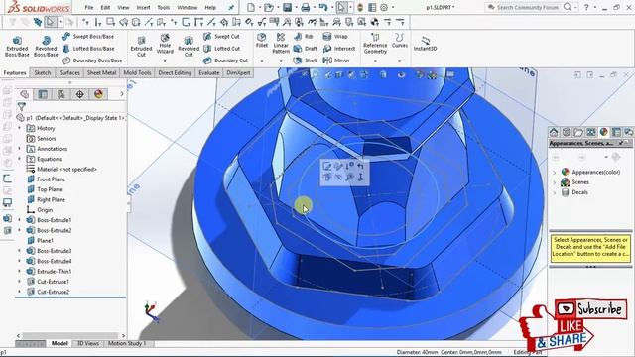Expand the Cut-Extrude2 feature
The width and height of the screenshot is (635, 357).
tap(20, 292)
